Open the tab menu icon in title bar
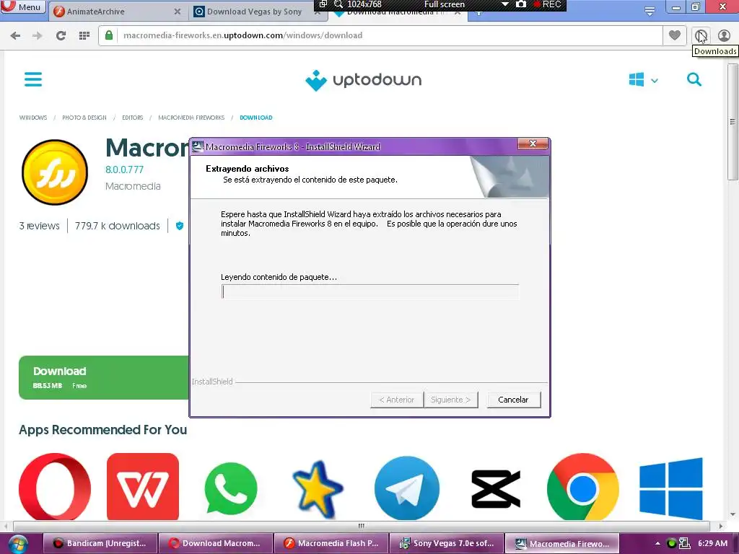The width and height of the screenshot is (739, 554). pos(650,10)
